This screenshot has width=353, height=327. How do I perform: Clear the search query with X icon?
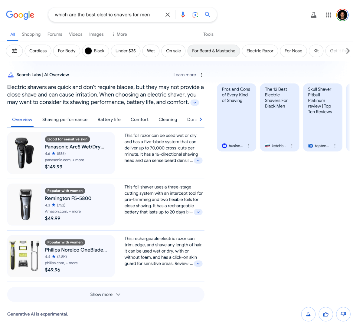pyautogui.click(x=168, y=15)
